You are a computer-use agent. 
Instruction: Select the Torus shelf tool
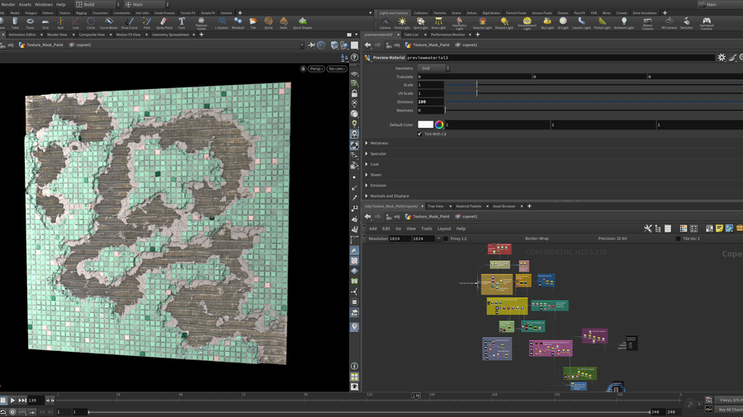pos(31,22)
